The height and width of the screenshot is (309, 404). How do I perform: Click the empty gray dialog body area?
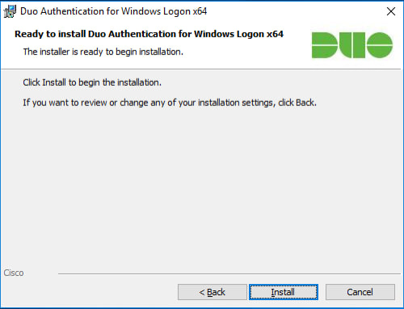(x=202, y=184)
